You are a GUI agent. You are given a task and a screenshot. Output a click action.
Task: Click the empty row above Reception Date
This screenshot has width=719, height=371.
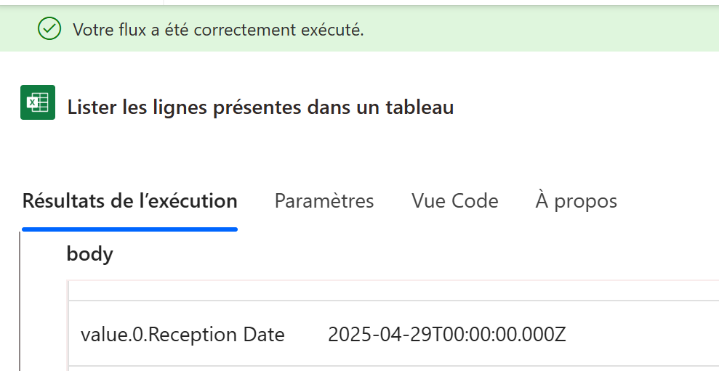click(393, 290)
